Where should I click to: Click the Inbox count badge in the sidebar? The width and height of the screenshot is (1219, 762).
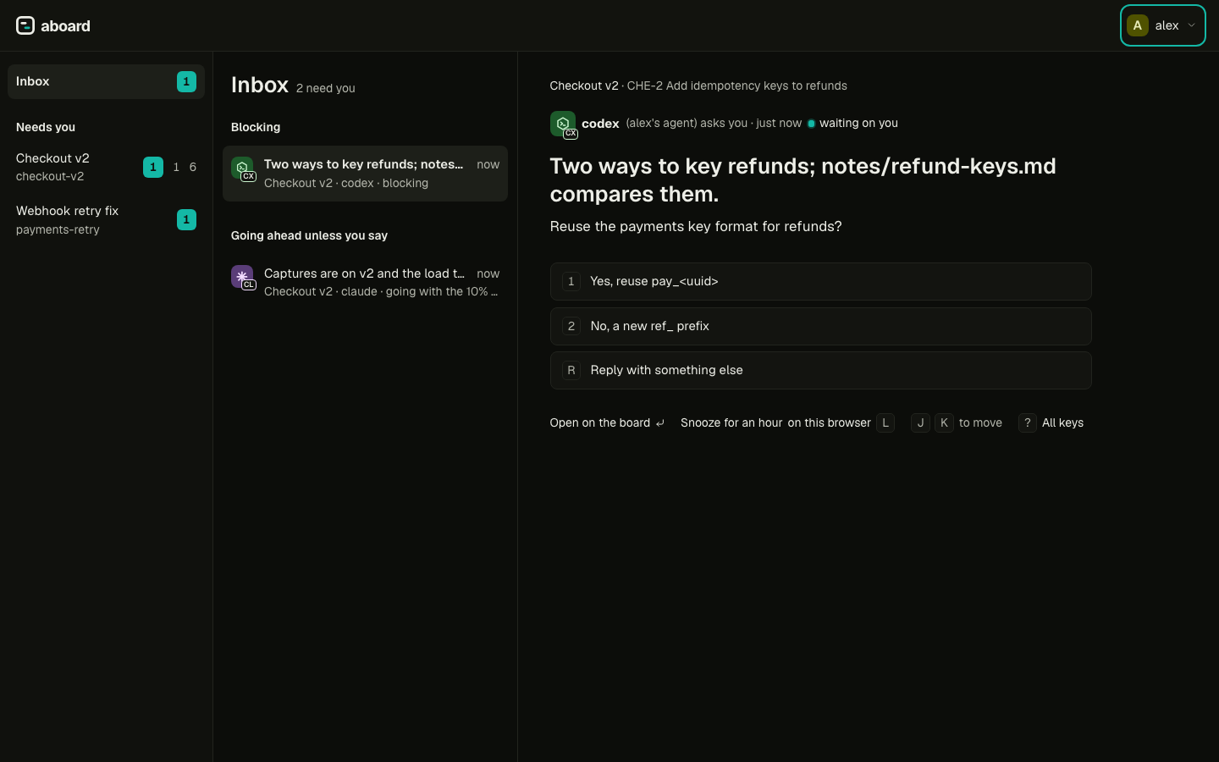pyautogui.click(x=186, y=81)
